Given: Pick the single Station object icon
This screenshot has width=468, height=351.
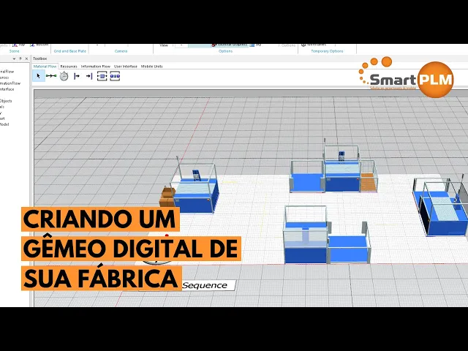Looking at the screenshot, I should point(102,76).
